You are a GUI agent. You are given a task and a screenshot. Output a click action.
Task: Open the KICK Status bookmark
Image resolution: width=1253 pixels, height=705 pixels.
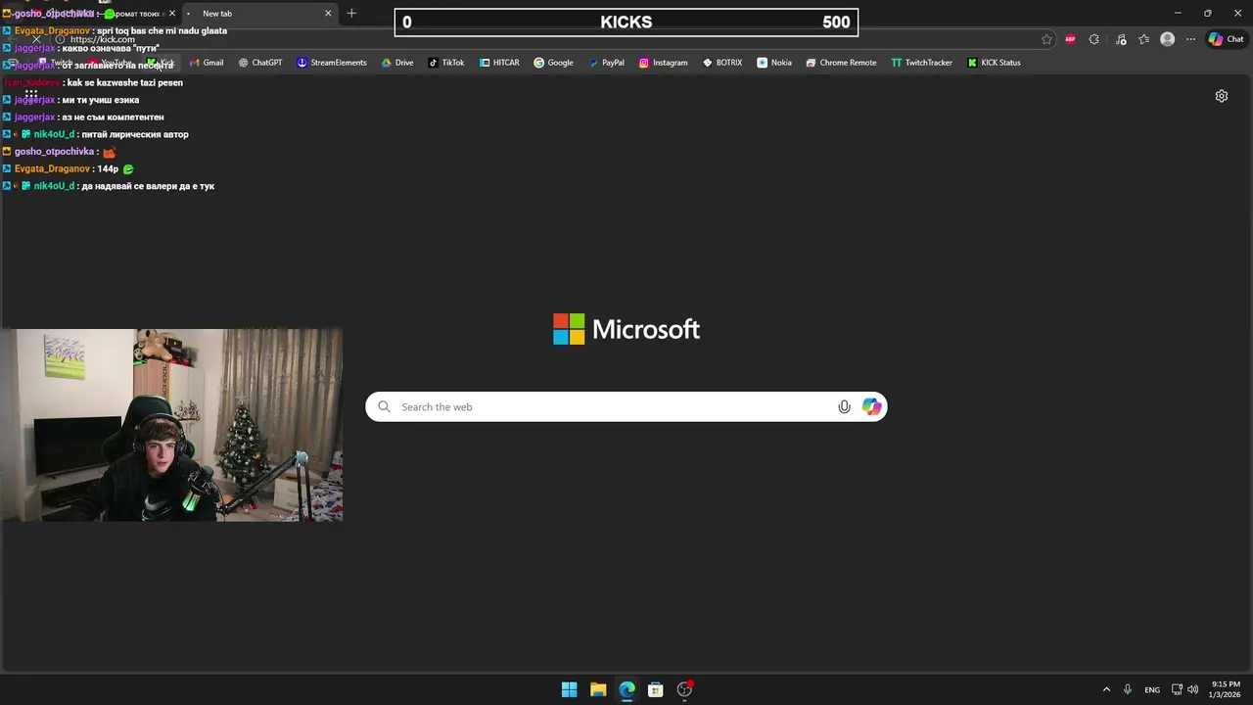pos(994,63)
